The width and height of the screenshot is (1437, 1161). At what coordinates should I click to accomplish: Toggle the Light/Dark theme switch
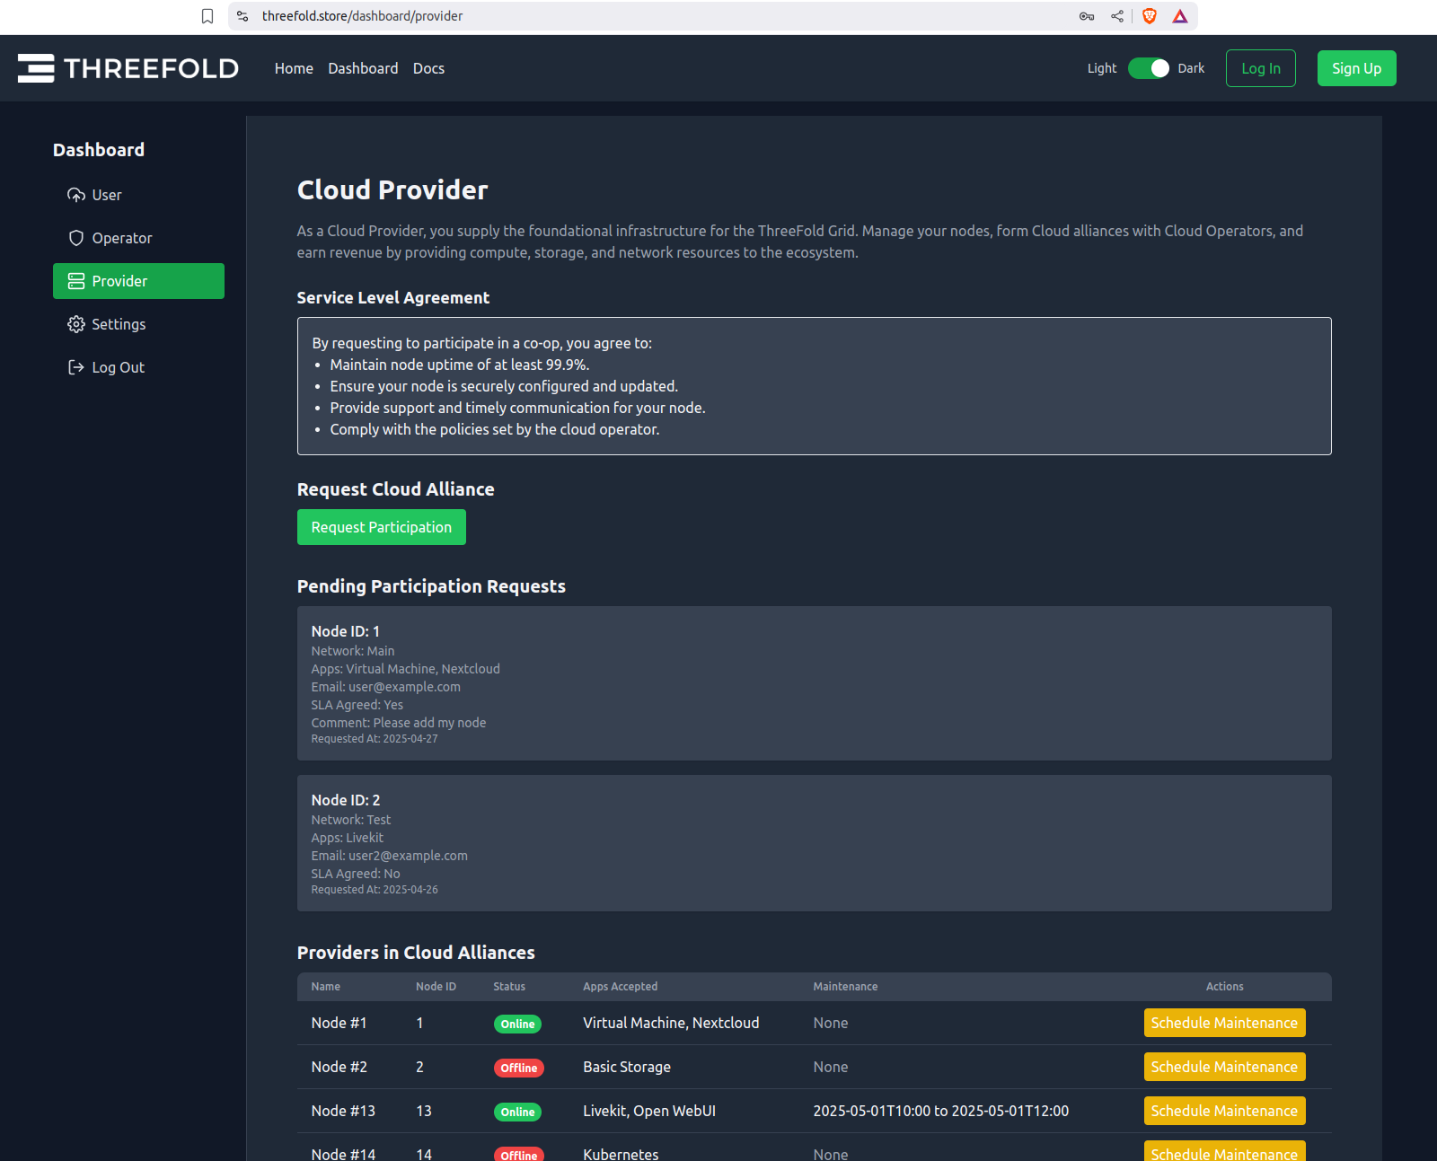(x=1149, y=68)
